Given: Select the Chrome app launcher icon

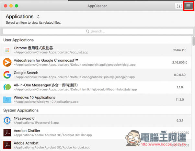Looking at the screenshot, I should pyautogui.click(x=7, y=50).
